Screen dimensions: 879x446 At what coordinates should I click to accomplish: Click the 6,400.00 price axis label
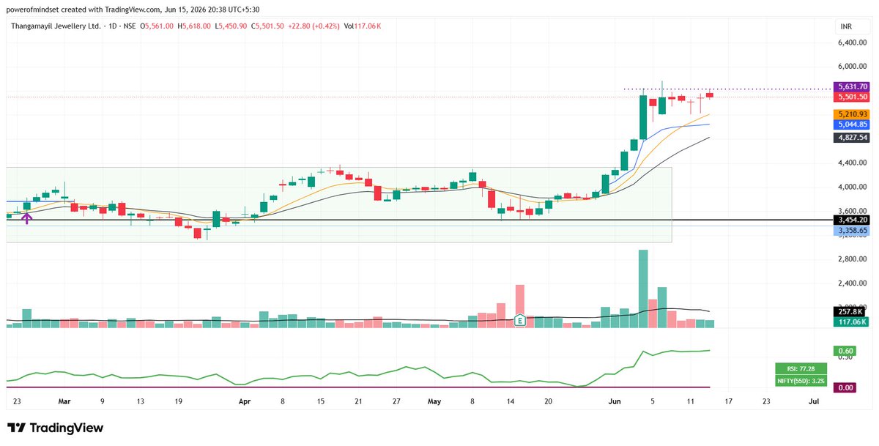click(853, 43)
